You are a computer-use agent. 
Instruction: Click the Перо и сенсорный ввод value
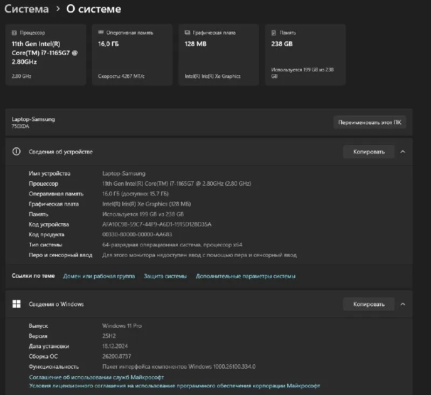click(x=199, y=255)
